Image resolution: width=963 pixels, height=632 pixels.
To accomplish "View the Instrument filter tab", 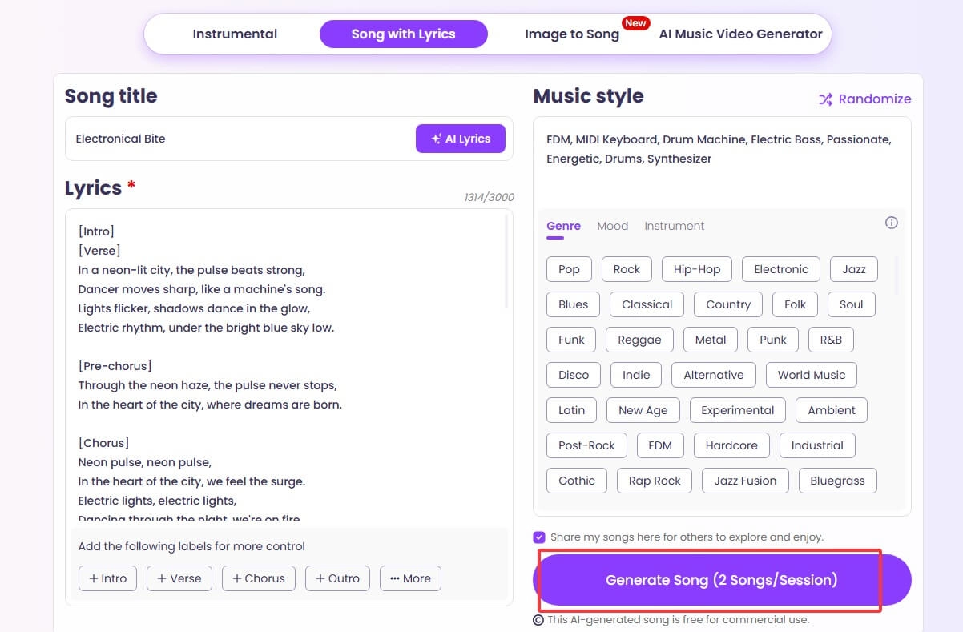I will click(674, 226).
